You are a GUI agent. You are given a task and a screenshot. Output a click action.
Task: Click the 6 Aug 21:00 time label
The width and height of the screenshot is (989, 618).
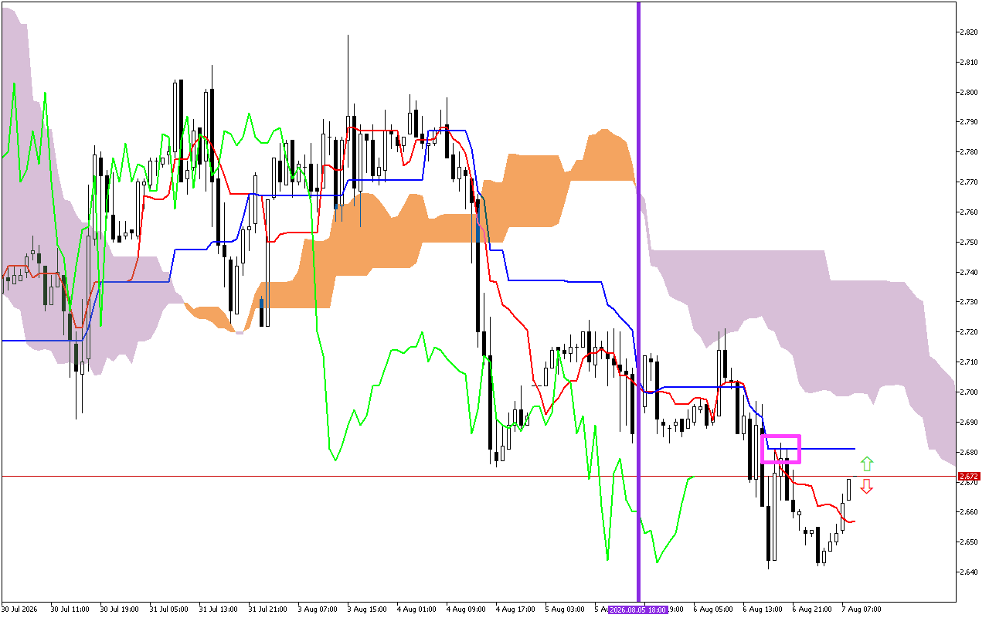812,610
